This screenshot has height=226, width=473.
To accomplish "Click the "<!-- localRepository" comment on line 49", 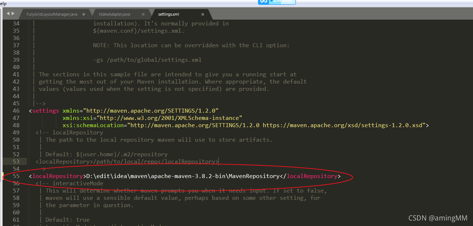I will click(69, 132).
